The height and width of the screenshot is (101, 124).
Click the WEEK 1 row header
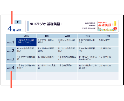coord(11,42)
